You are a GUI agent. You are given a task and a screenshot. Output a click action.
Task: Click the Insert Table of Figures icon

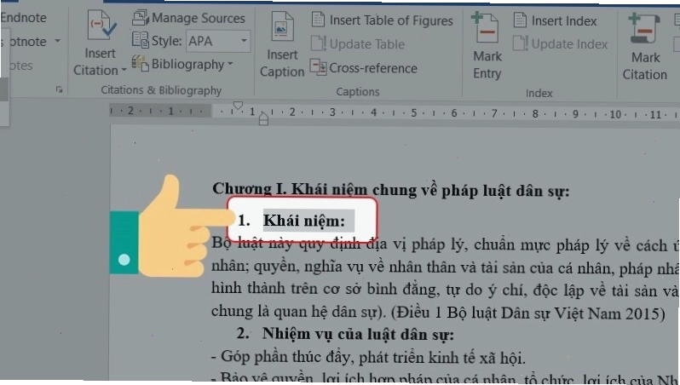click(318, 20)
